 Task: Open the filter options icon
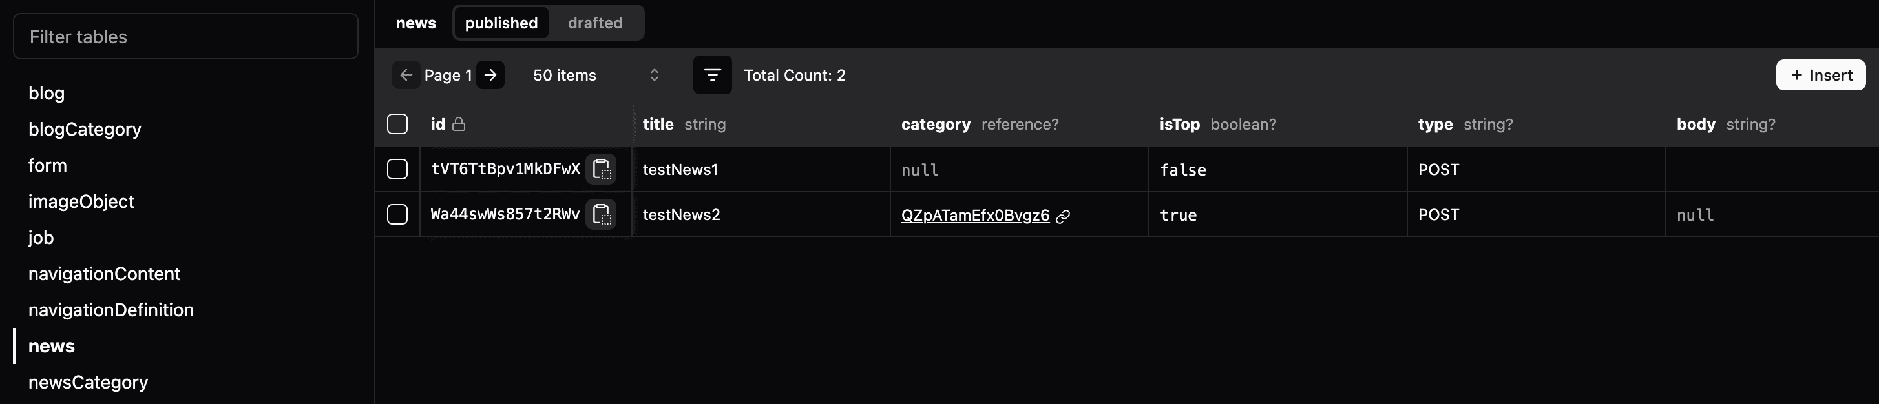pos(712,75)
